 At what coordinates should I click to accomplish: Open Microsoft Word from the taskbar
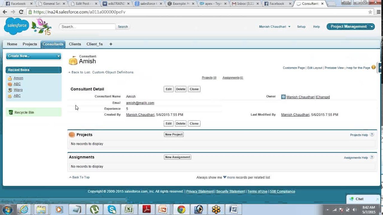coord(233,209)
